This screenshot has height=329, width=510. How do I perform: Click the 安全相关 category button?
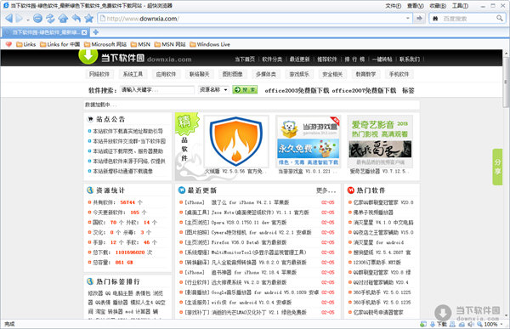(332, 74)
